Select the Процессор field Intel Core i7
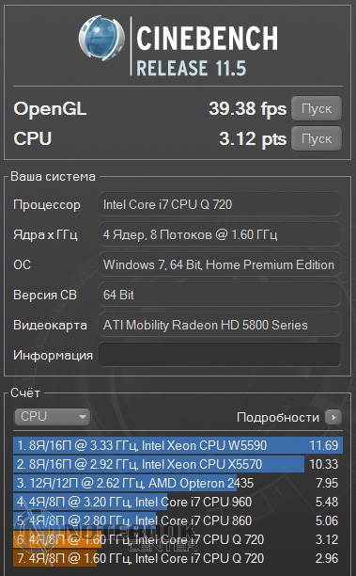The width and height of the screenshot is (356, 576). click(x=219, y=204)
